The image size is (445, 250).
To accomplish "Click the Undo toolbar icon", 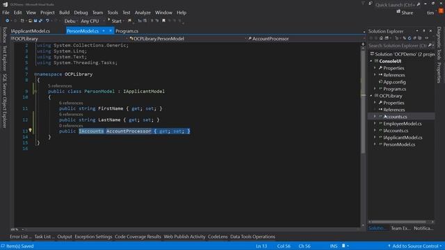I will pyautogui.click(x=47, y=21).
